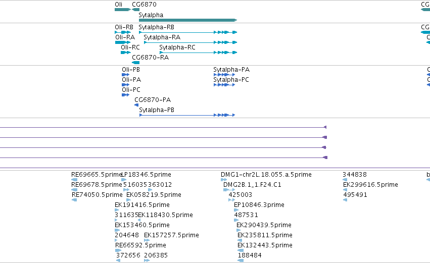Click the EK153460.5prime EST label
430x263 pixels.
click(x=142, y=226)
